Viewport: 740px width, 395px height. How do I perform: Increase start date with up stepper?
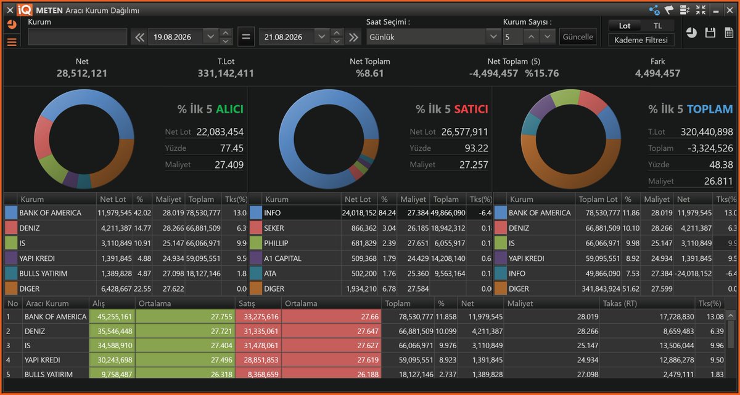pyautogui.click(x=226, y=33)
